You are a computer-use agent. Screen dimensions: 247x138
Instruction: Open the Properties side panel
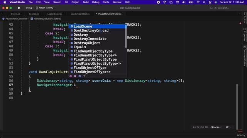(x=244, y=34)
